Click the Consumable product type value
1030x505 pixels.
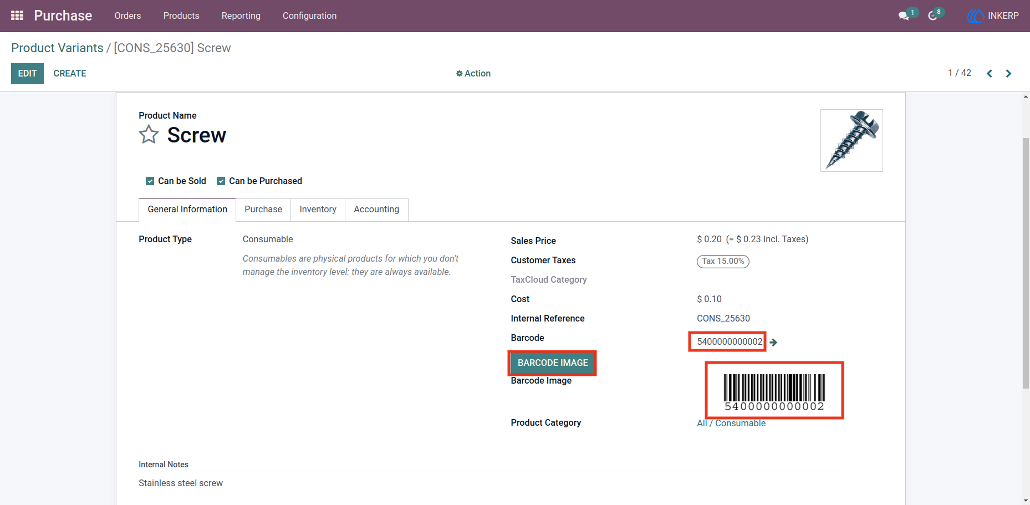pos(268,239)
